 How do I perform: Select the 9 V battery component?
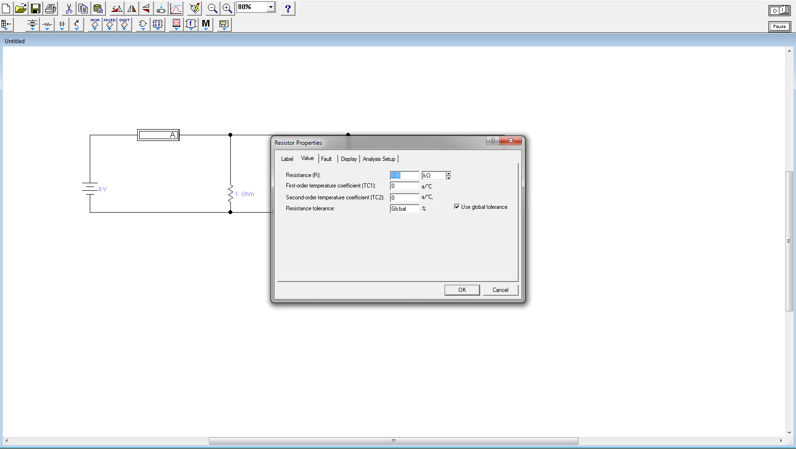tap(90, 188)
